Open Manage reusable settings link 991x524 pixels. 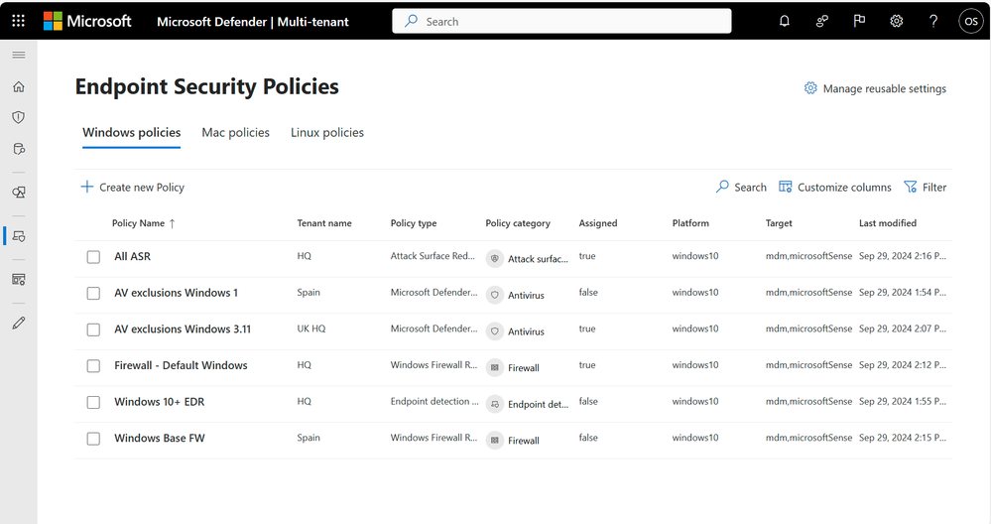[x=874, y=88]
